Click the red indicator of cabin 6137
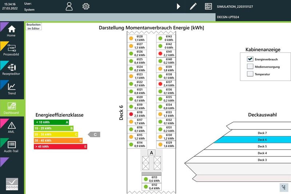 pyautogui.click(x=160, y=84)
